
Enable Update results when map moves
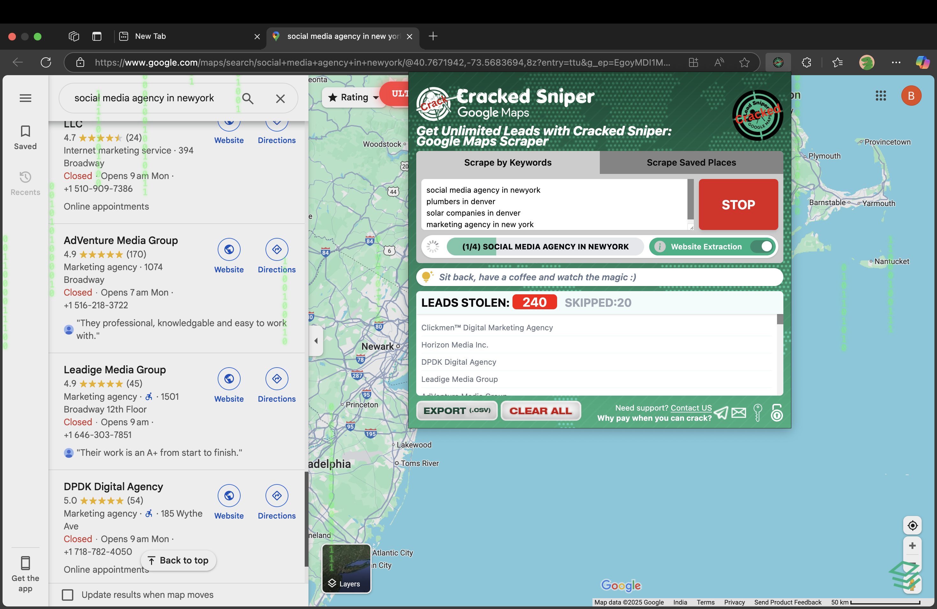point(68,595)
